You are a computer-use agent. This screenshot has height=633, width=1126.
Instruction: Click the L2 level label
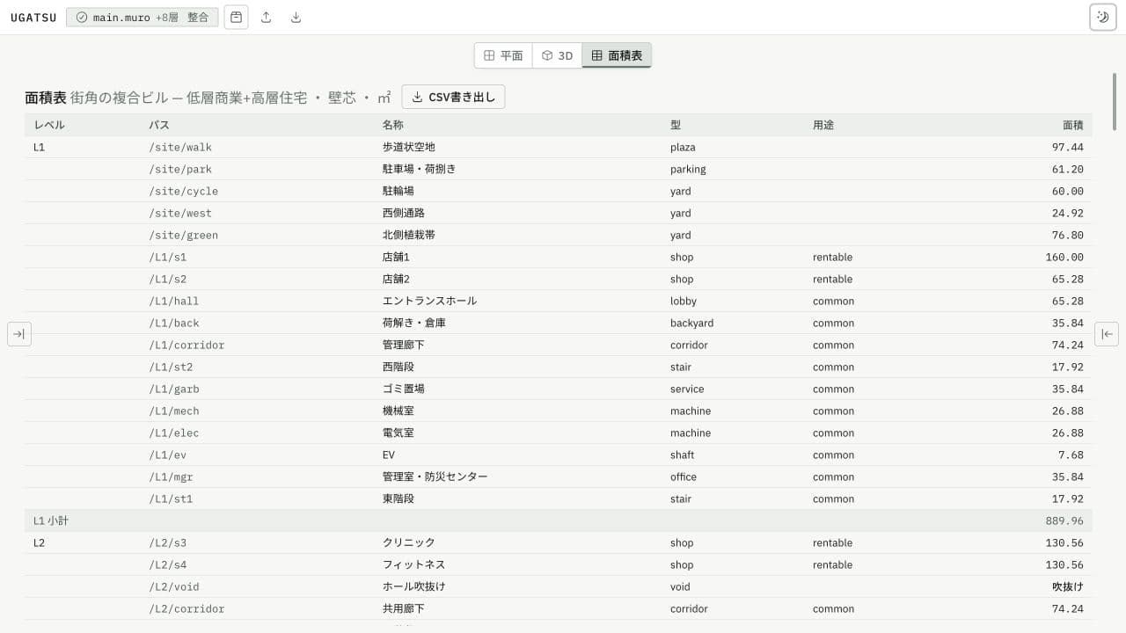point(39,542)
